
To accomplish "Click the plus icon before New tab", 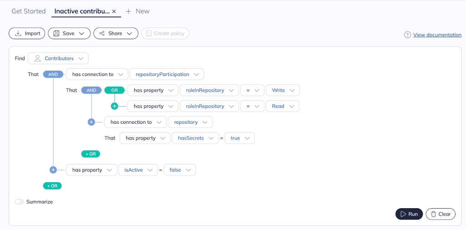I will click(128, 11).
